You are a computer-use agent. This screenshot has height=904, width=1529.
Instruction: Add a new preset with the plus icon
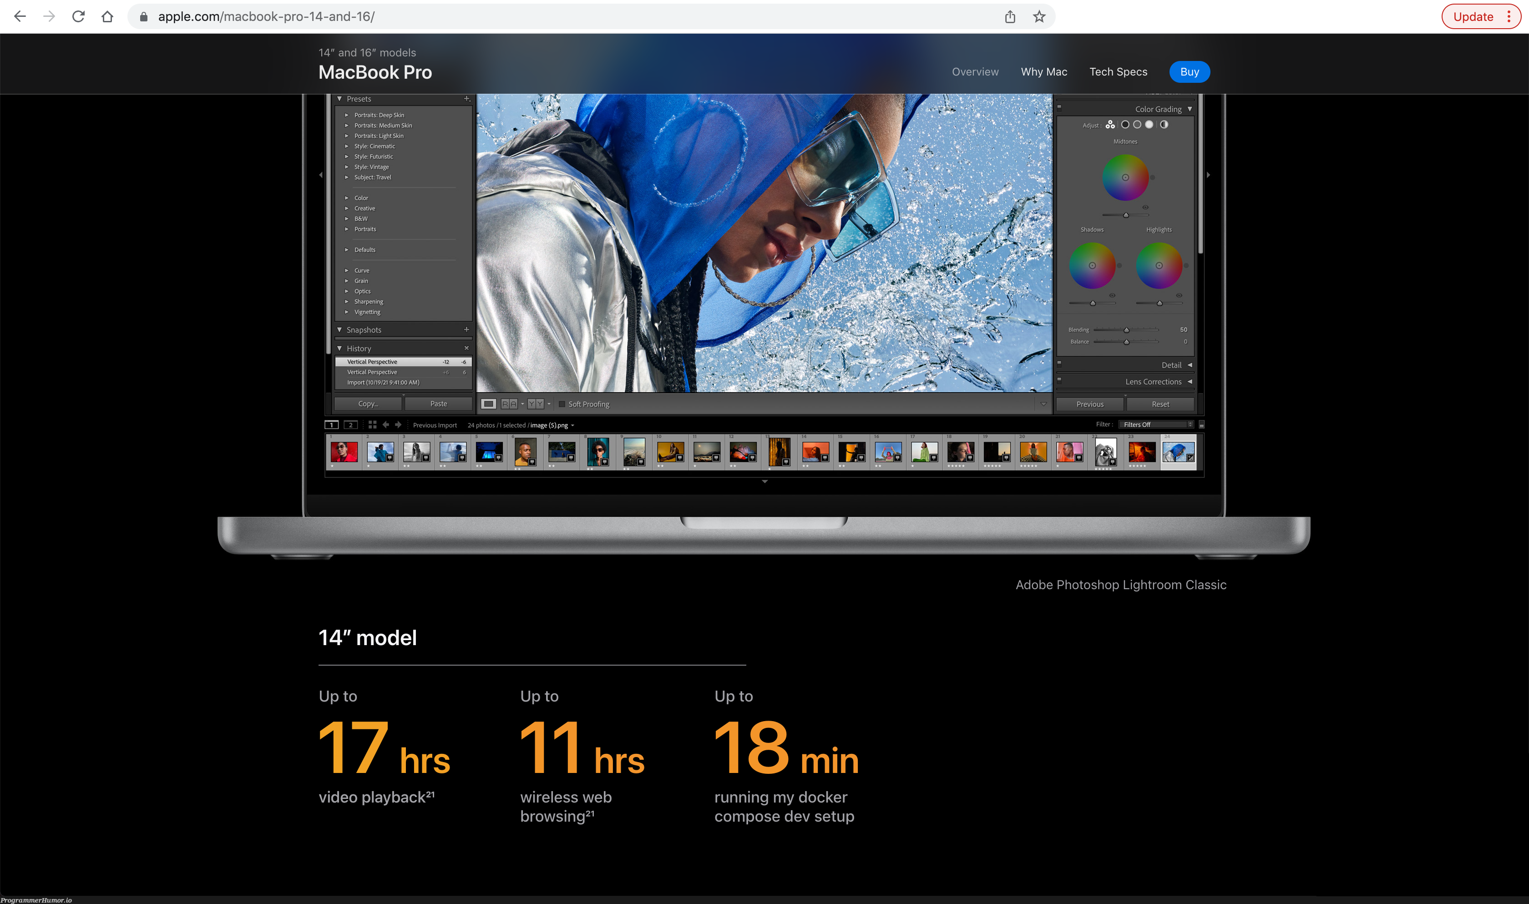click(x=466, y=99)
